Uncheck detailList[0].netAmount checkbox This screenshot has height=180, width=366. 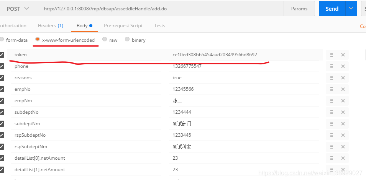point(2,158)
